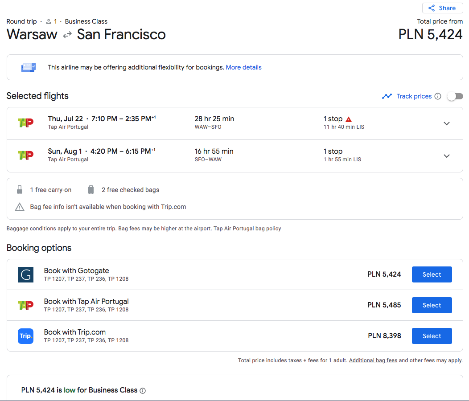Click the 'Track prices' label text
Screen dimensions: 469x401
coord(414,96)
